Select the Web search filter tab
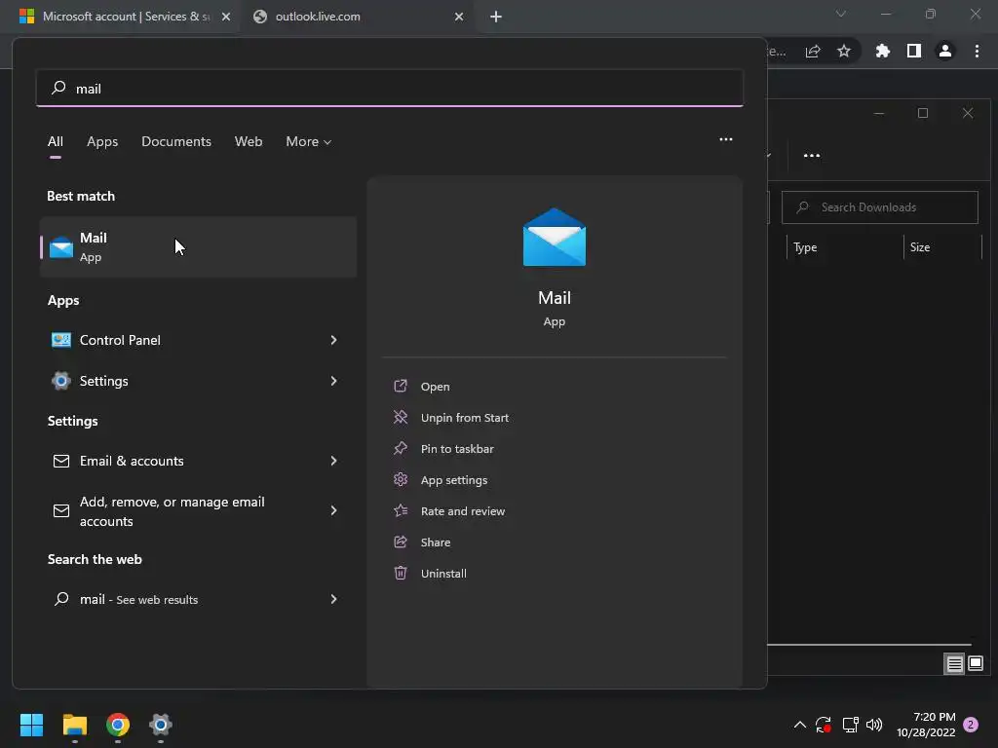This screenshot has height=748, width=998. (249, 141)
